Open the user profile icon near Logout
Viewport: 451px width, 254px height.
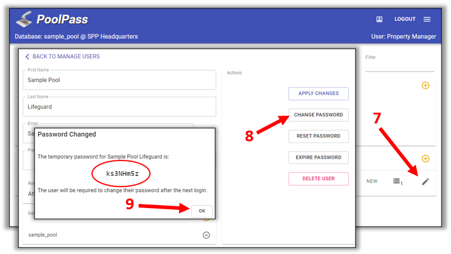tap(379, 19)
